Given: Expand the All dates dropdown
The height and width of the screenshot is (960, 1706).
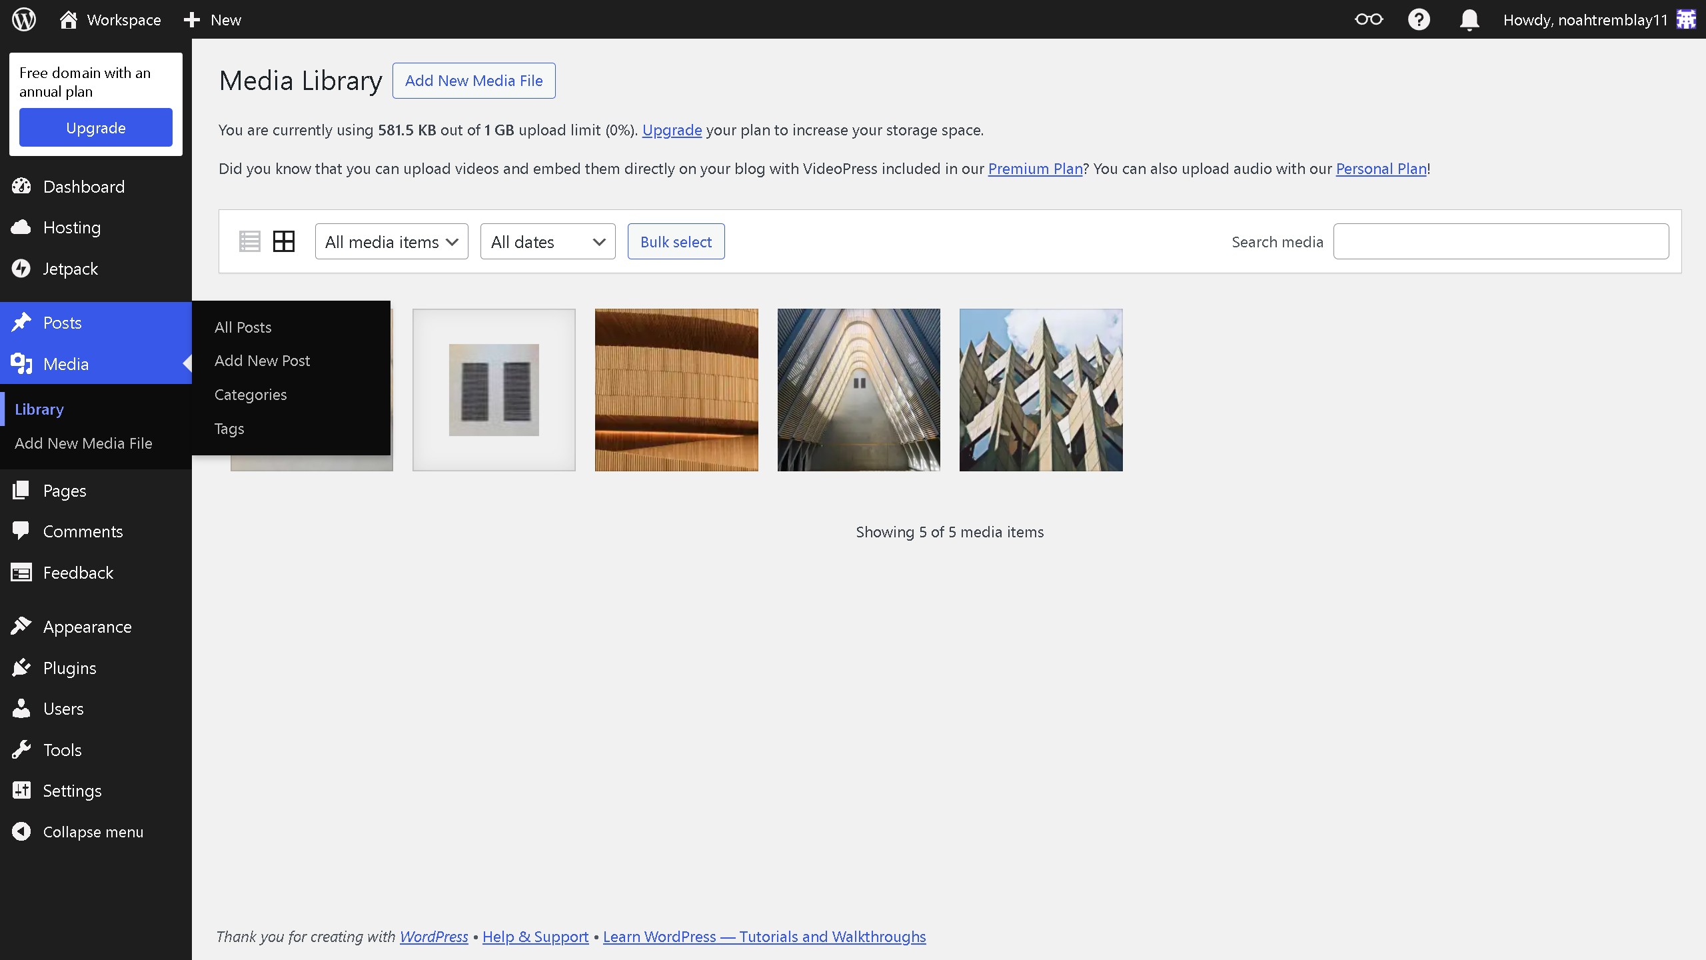Looking at the screenshot, I should [x=547, y=241].
